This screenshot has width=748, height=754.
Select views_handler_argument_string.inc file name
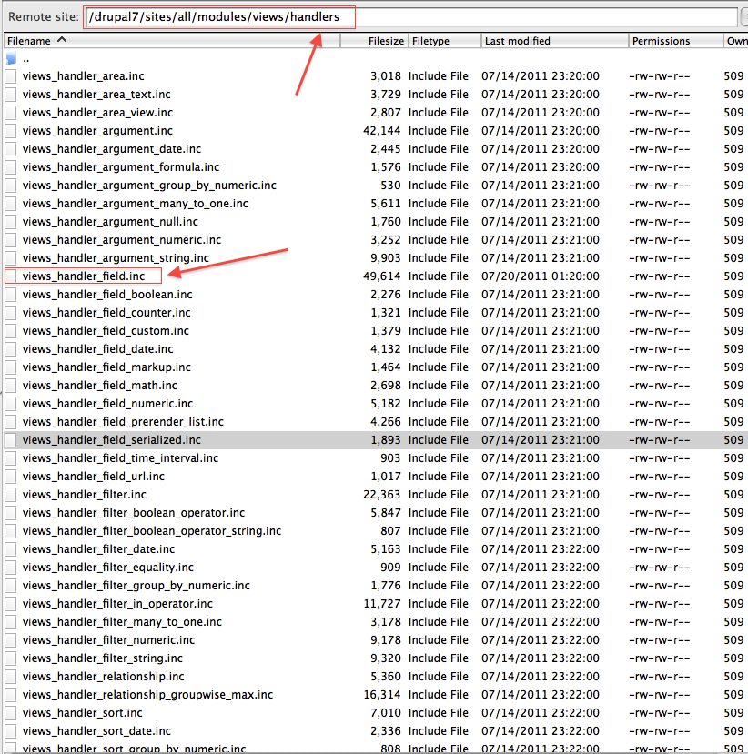click(116, 258)
